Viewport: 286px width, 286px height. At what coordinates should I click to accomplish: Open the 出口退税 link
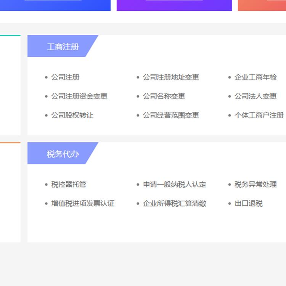248,204
